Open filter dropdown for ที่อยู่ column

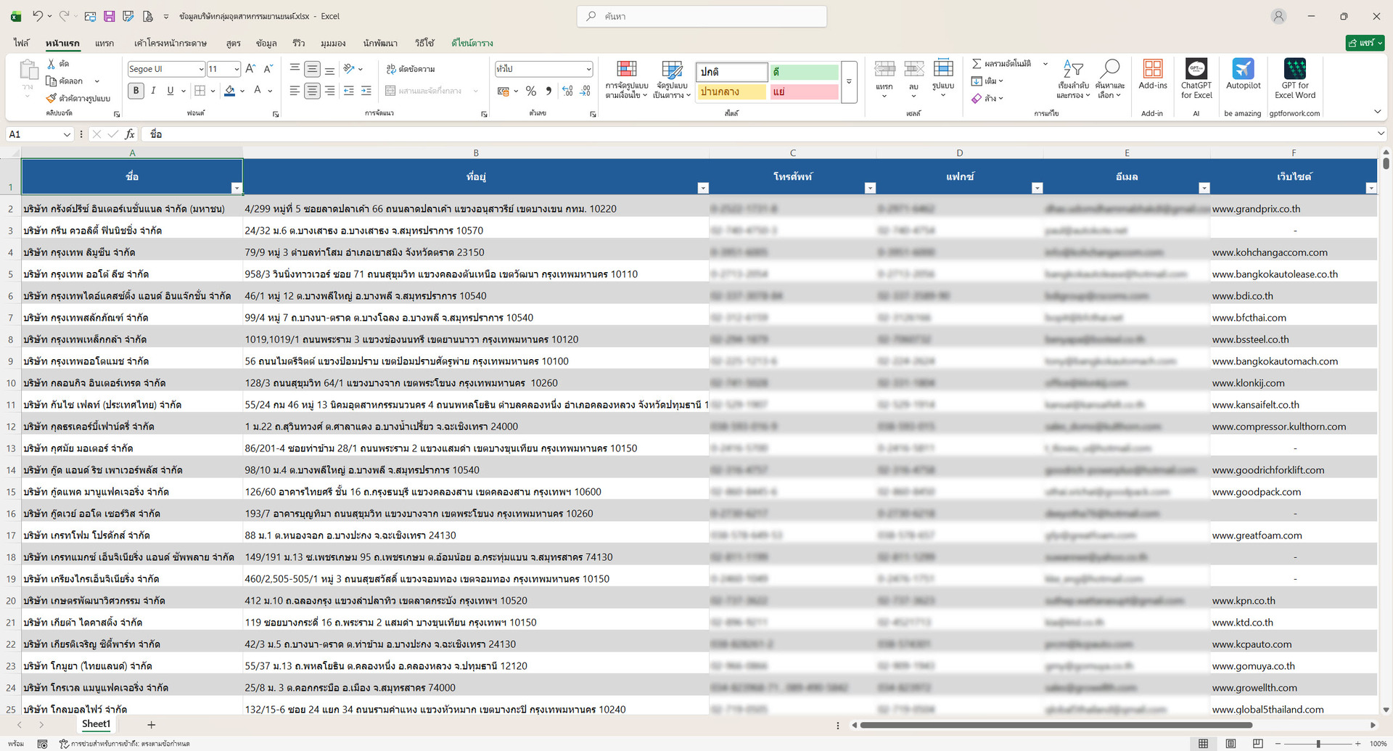(702, 188)
